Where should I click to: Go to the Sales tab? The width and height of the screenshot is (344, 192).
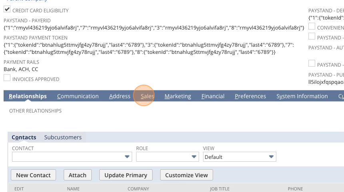[x=147, y=96]
